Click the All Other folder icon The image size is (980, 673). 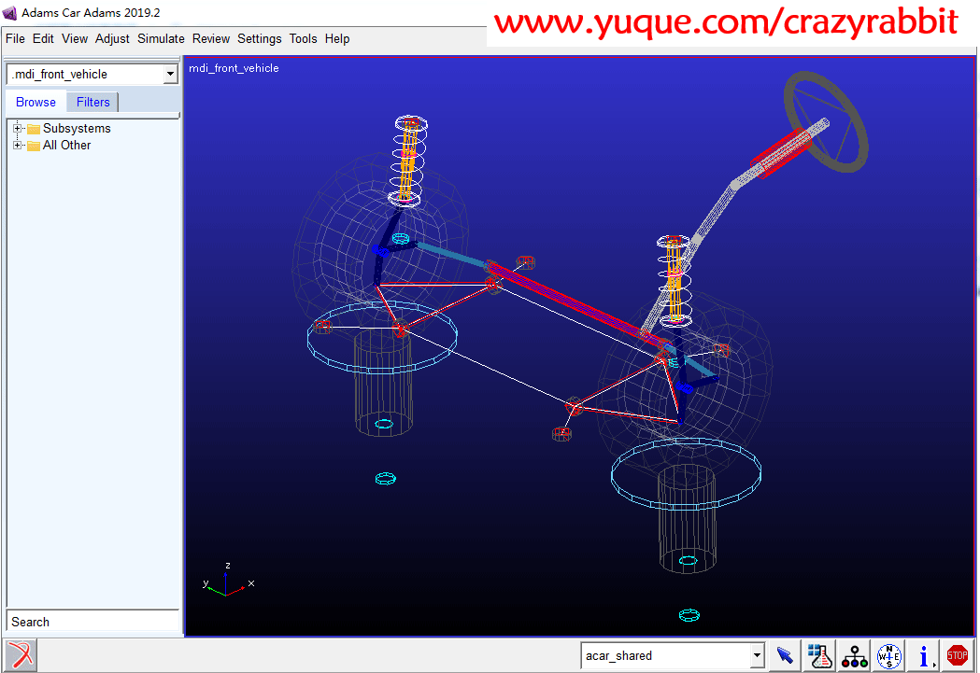[34, 146]
